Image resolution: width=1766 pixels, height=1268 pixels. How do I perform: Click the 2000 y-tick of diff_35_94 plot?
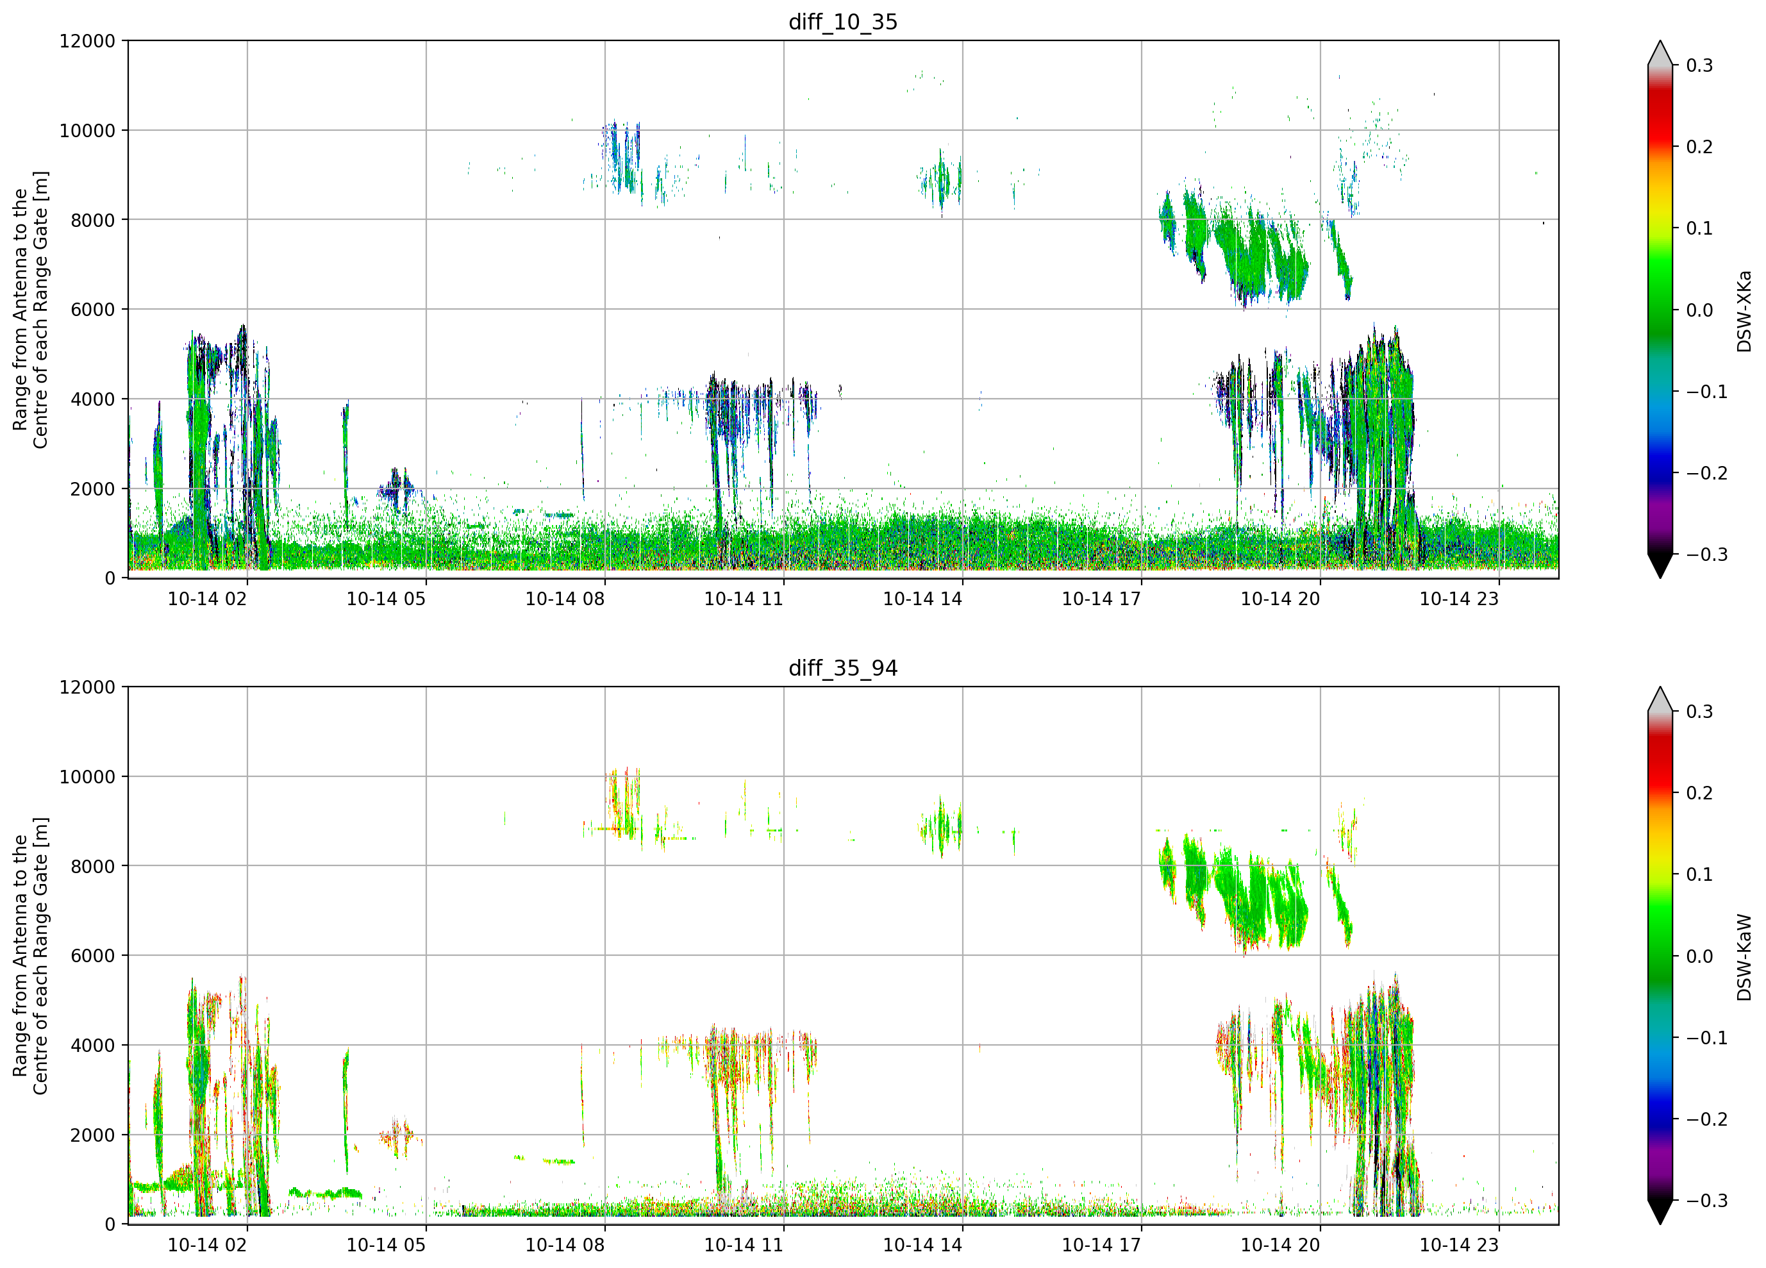93,1135
